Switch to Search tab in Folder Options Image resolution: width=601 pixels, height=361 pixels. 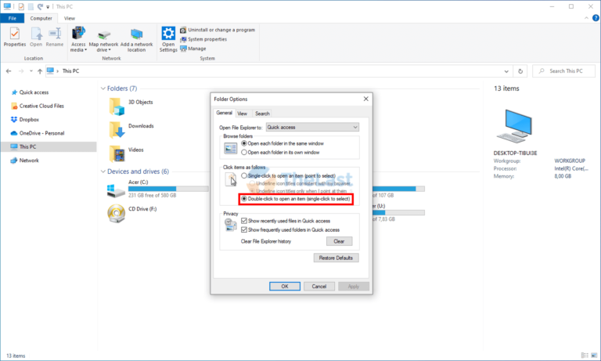click(263, 114)
